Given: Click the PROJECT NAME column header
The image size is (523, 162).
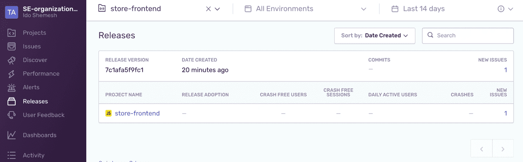Looking at the screenshot, I should pos(124,94).
